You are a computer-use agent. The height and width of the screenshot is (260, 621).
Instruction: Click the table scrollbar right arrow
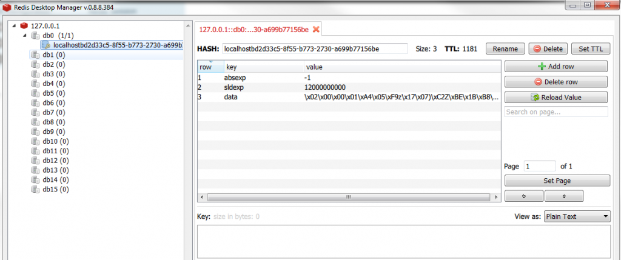pyautogui.click(x=496, y=197)
